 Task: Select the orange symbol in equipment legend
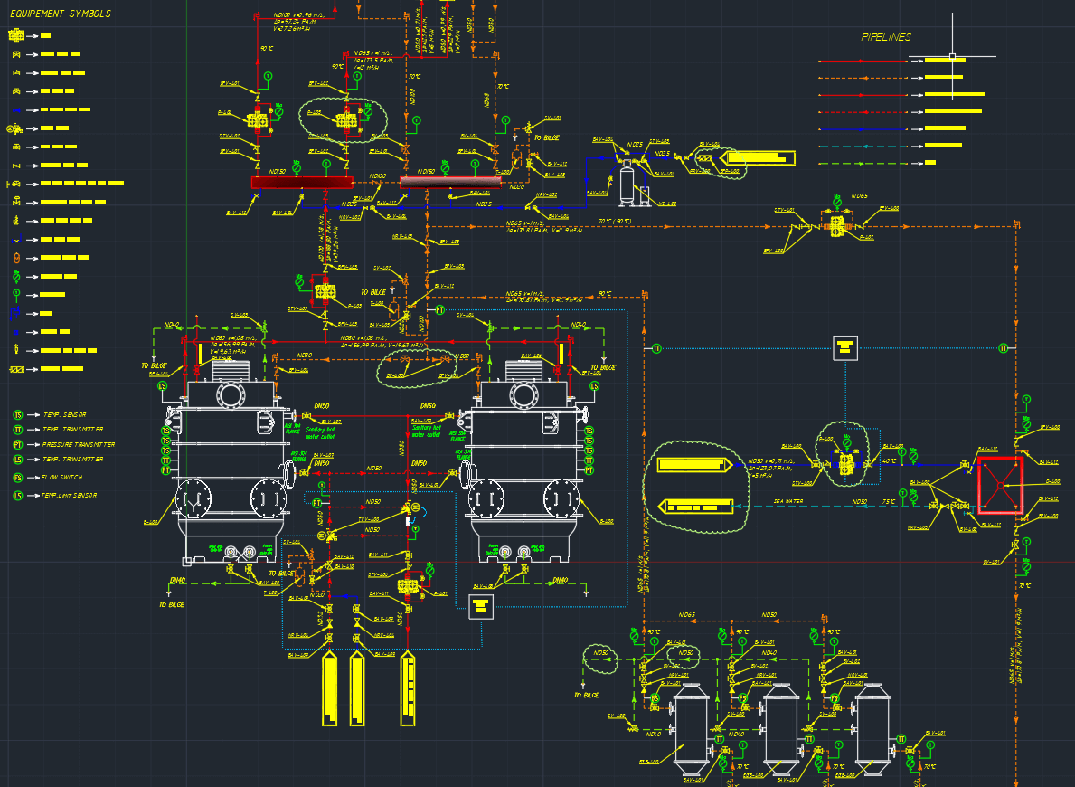point(15,257)
